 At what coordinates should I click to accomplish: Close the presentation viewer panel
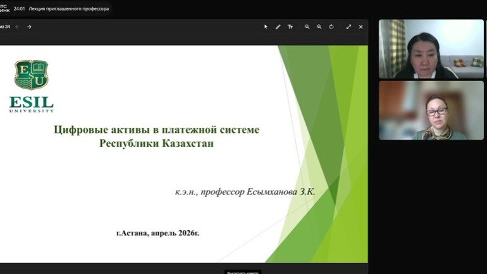(361, 27)
